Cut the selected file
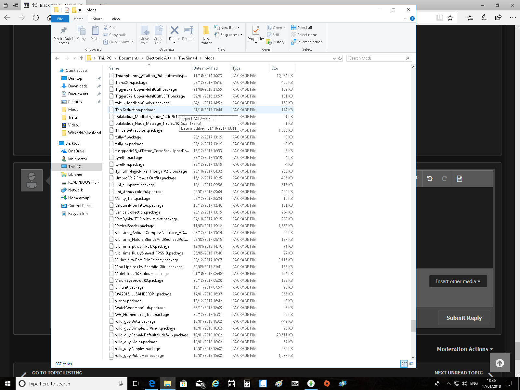Image resolution: width=520 pixels, height=390 pixels. [x=110, y=28]
